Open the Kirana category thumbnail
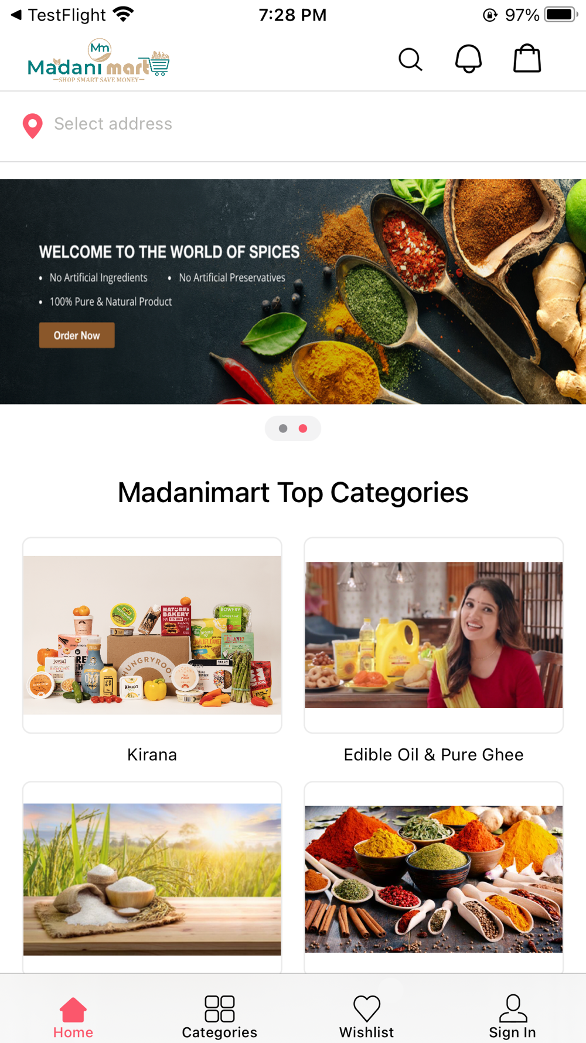The image size is (586, 1043). tap(152, 635)
